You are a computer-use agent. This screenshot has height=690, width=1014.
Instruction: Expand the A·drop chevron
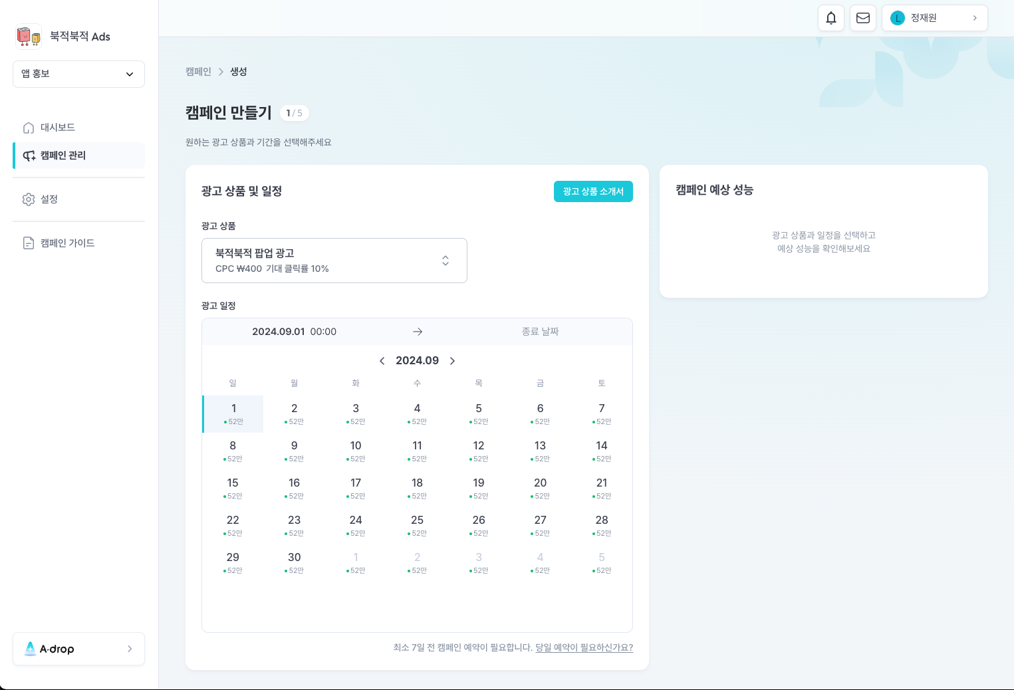click(130, 649)
